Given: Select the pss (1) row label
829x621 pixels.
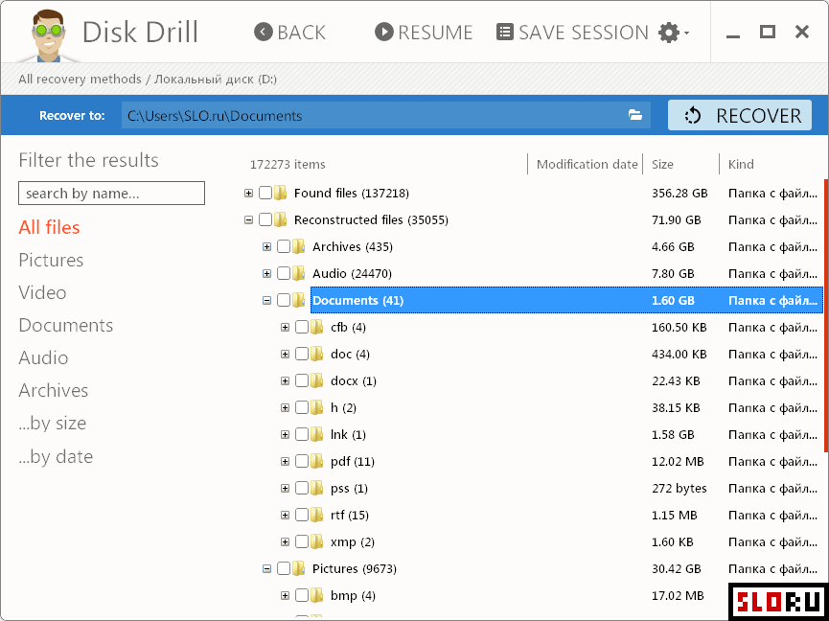Looking at the screenshot, I should coord(349,489).
